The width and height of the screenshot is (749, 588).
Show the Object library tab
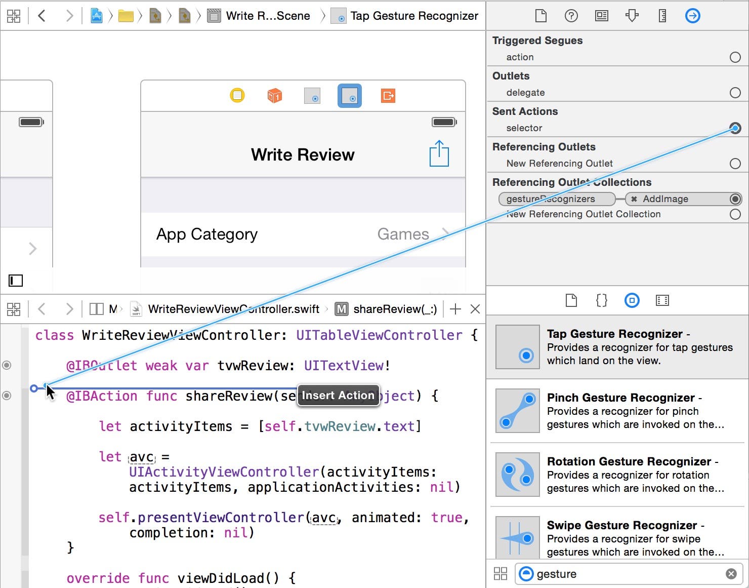[632, 300]
